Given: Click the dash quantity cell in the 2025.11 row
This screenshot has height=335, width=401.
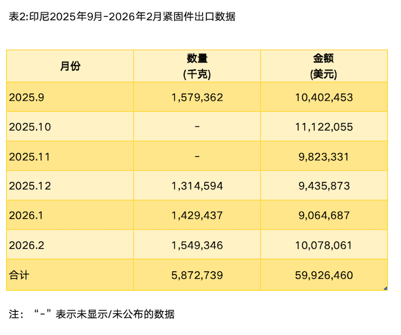Looking at the screenshot, I should [x=197, y=156].
